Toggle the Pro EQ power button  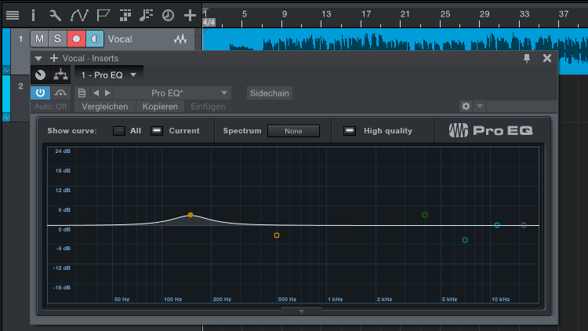coord(40,93)
